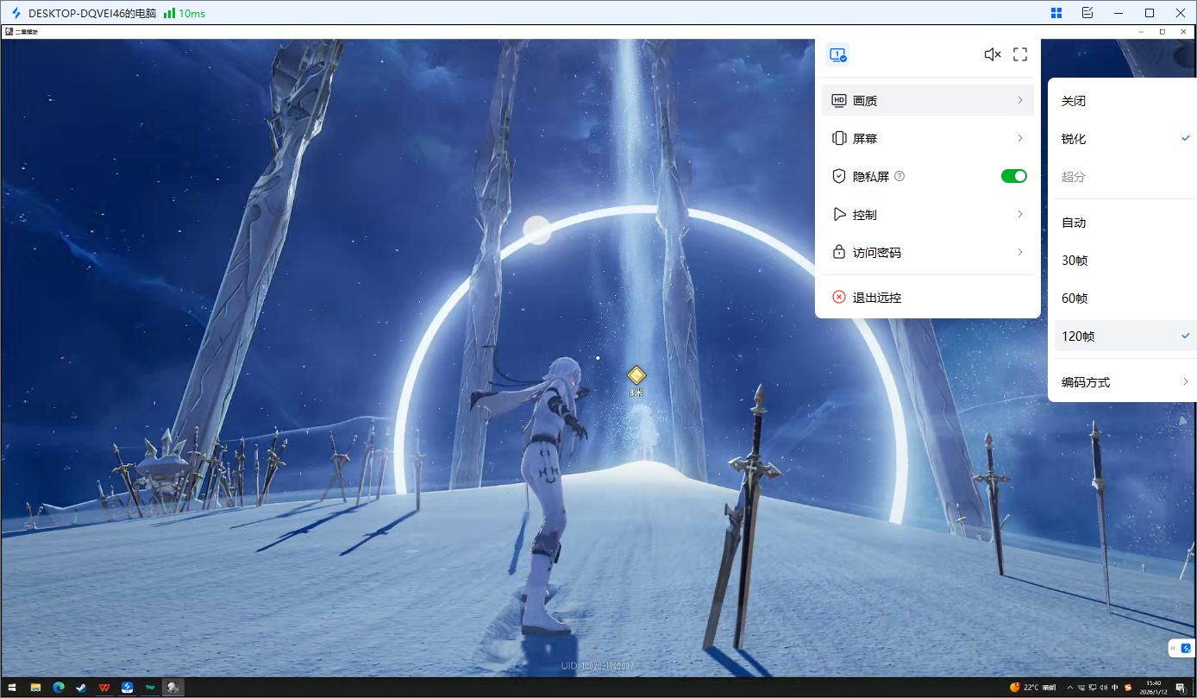
Task: Click the yellow quest marker in game
Action: pos(636,374)
